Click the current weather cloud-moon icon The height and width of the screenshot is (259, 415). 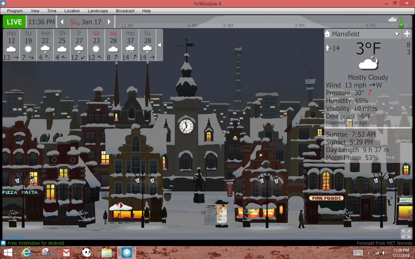368,63
